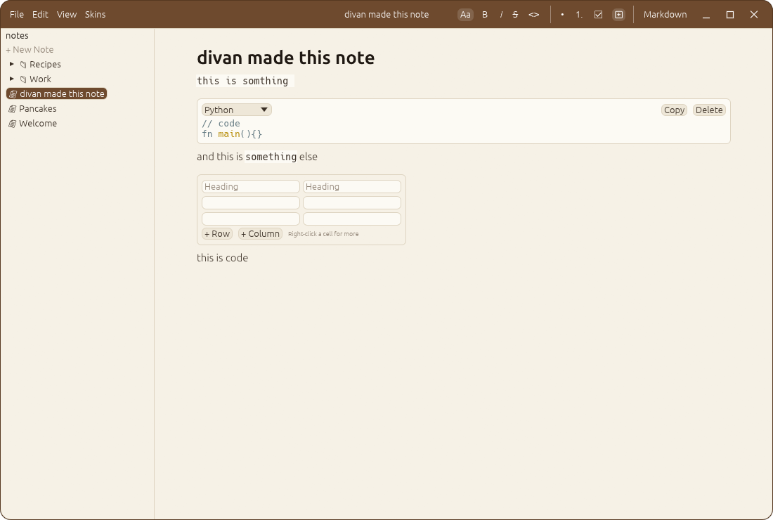Delete the code block

[x=709, y=110]
